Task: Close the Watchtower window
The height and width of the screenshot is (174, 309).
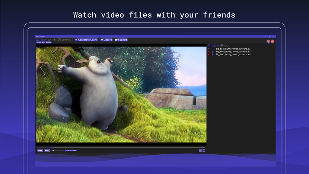Action: pyautogui.click(x=273, y=36)
